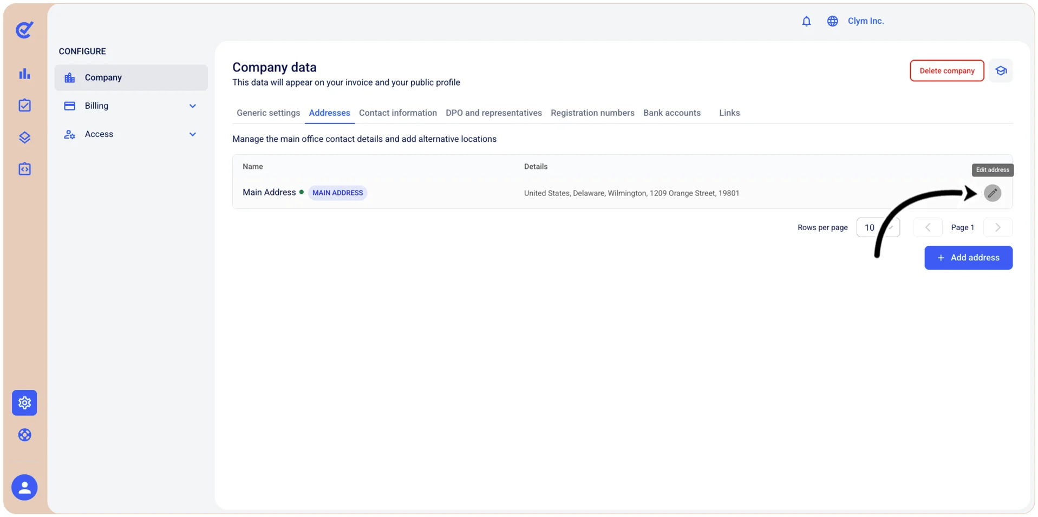
Task: Expand the Billing menu chevron
Action: pos(192,106)
